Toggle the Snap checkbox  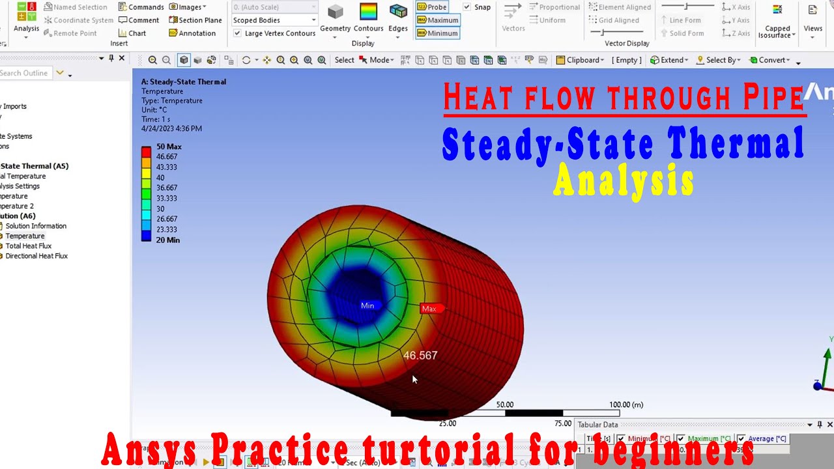click(467, 7)
